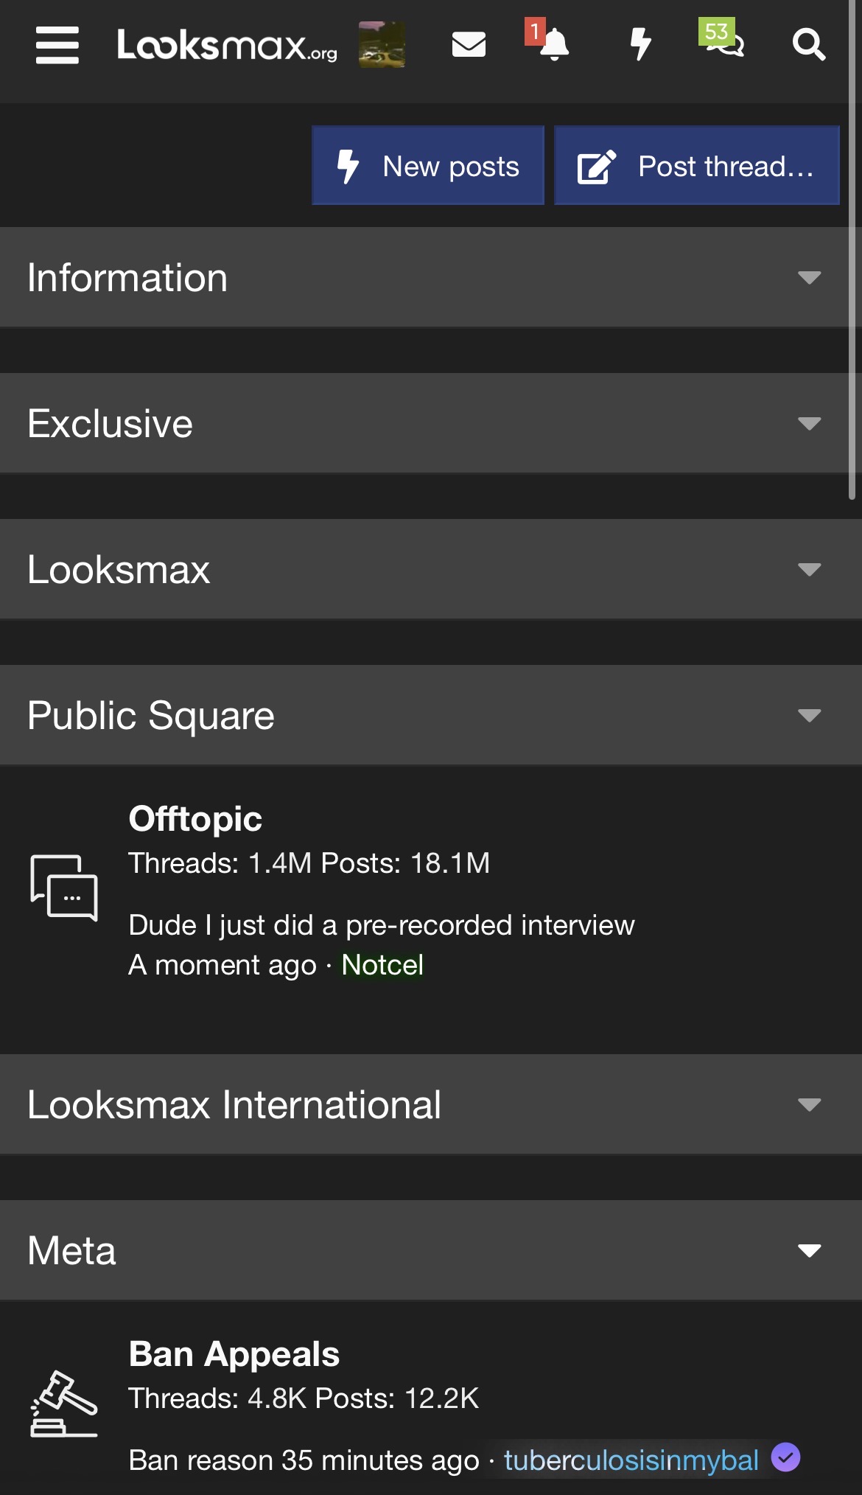Open the alerts bell icon
This screenshot has width=862, height=1495.
click(x=554, y=46)
